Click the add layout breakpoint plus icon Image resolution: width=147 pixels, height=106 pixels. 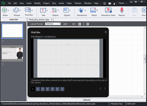pyautogui.click(x=80, y=24)
